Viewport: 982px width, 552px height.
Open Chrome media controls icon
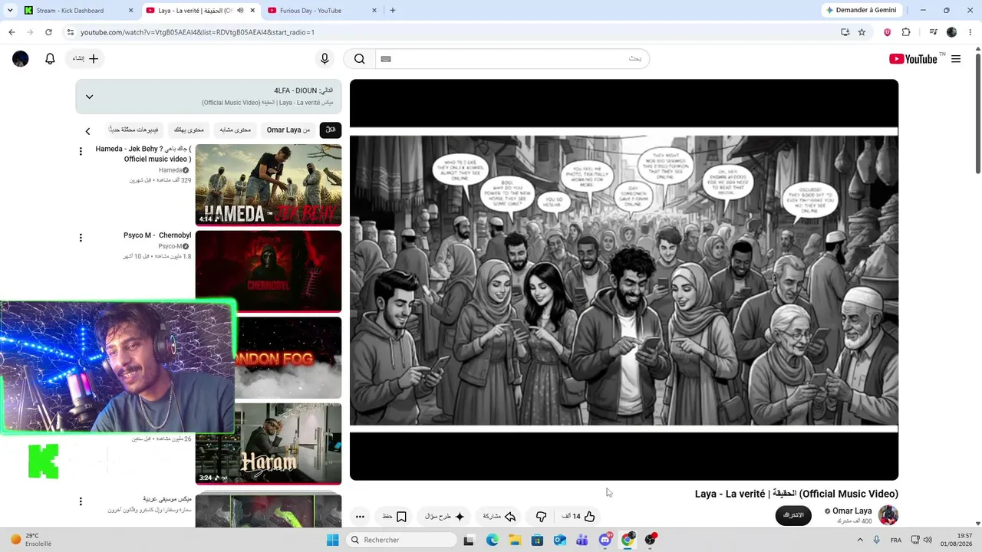tap(933, 32)
